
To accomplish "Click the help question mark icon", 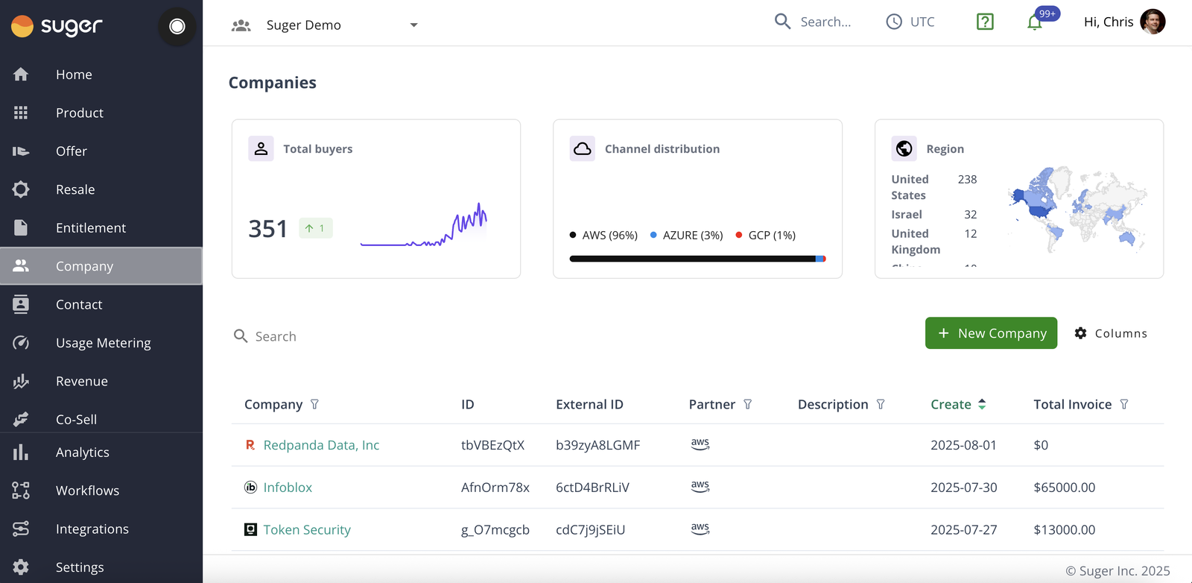I will click(985, 22).
